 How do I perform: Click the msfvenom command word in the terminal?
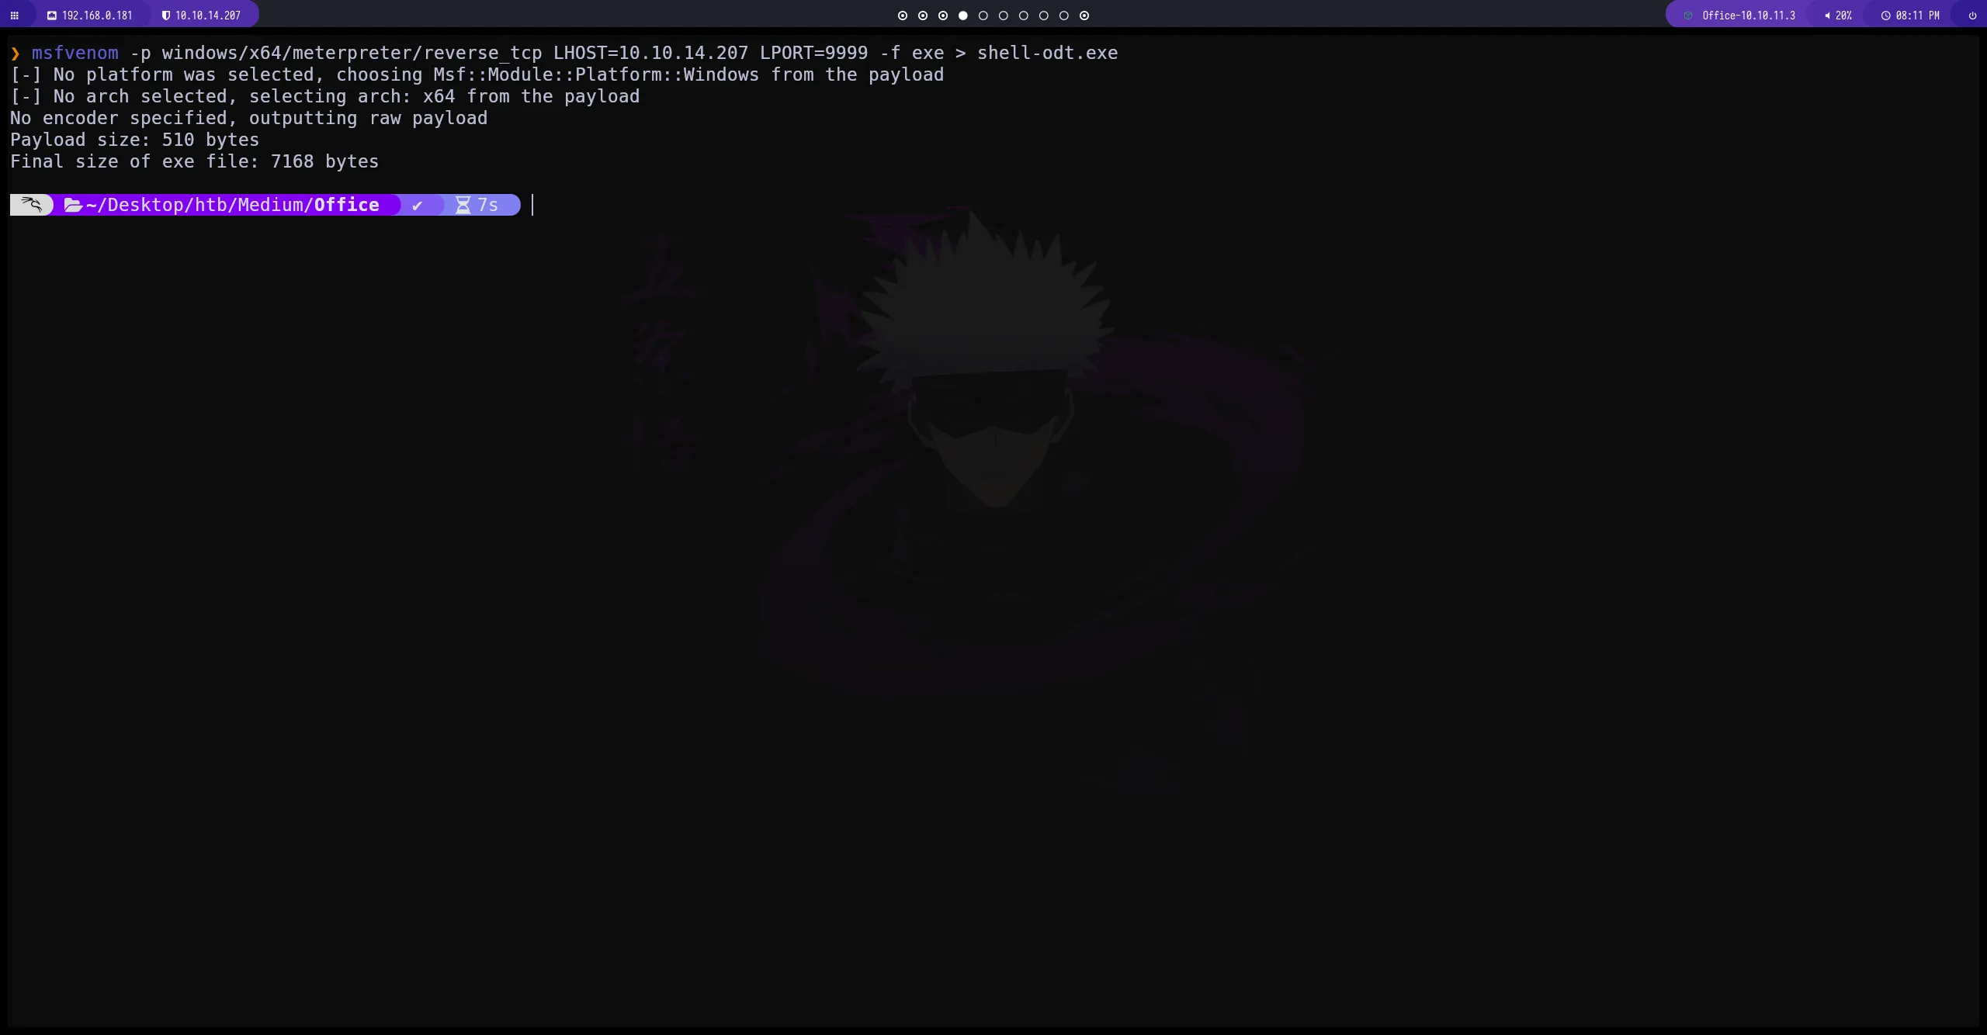pyautogui.click(x=75, y=53)
